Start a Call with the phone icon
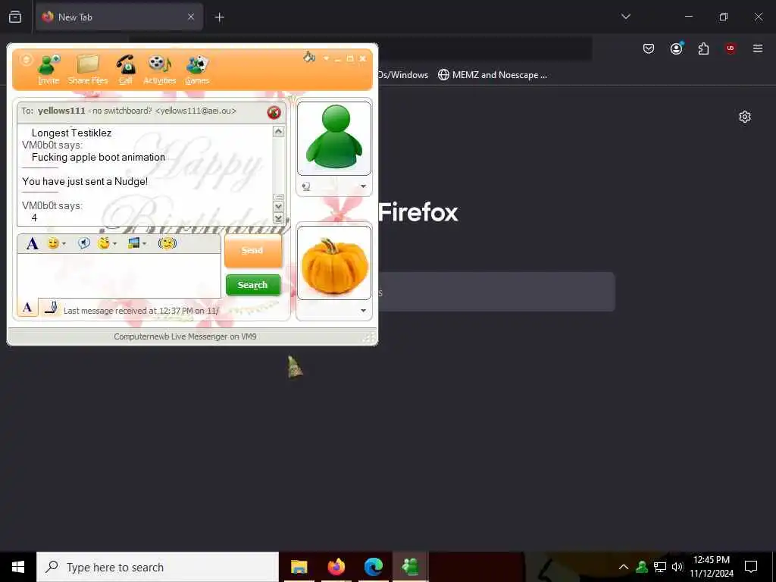 126,70
